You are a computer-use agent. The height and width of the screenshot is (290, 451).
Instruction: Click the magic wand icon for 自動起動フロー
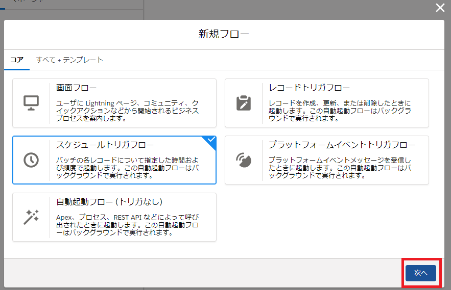click(31, 217)
